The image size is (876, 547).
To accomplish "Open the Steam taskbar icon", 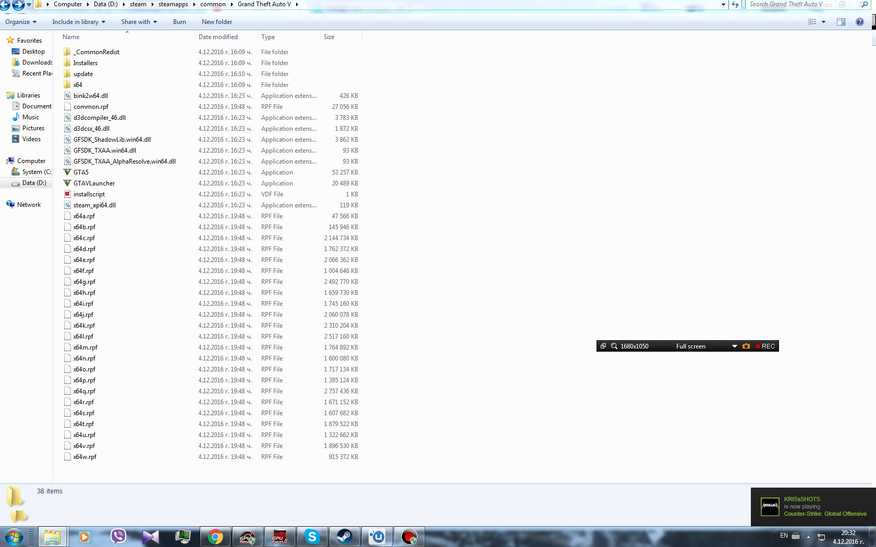I will coord(344,537).
